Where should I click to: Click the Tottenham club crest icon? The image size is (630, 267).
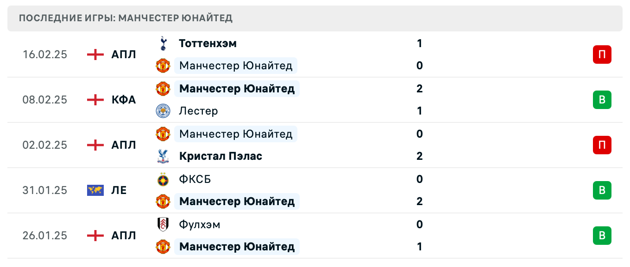[x=163, y=43]
